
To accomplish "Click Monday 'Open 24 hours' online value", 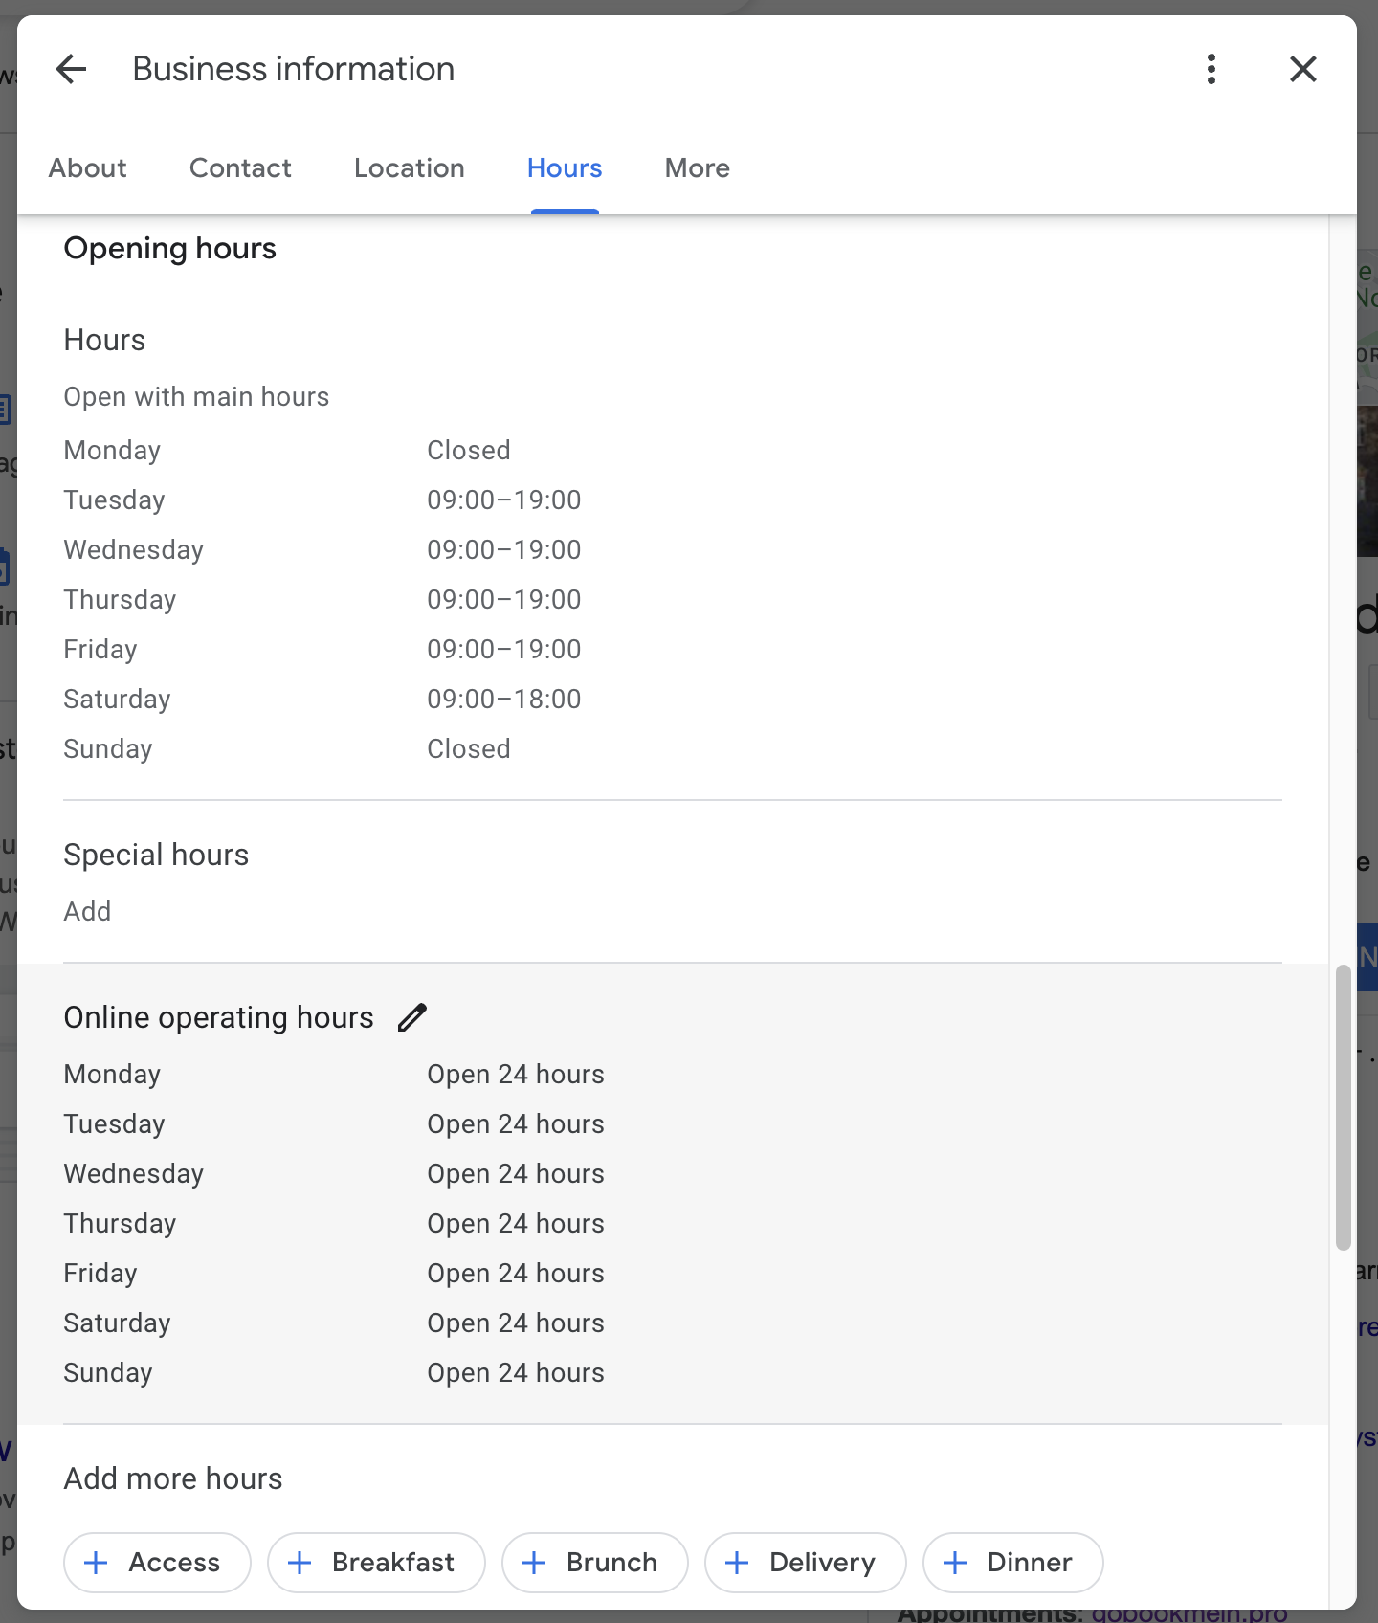I will point(516,1074).
